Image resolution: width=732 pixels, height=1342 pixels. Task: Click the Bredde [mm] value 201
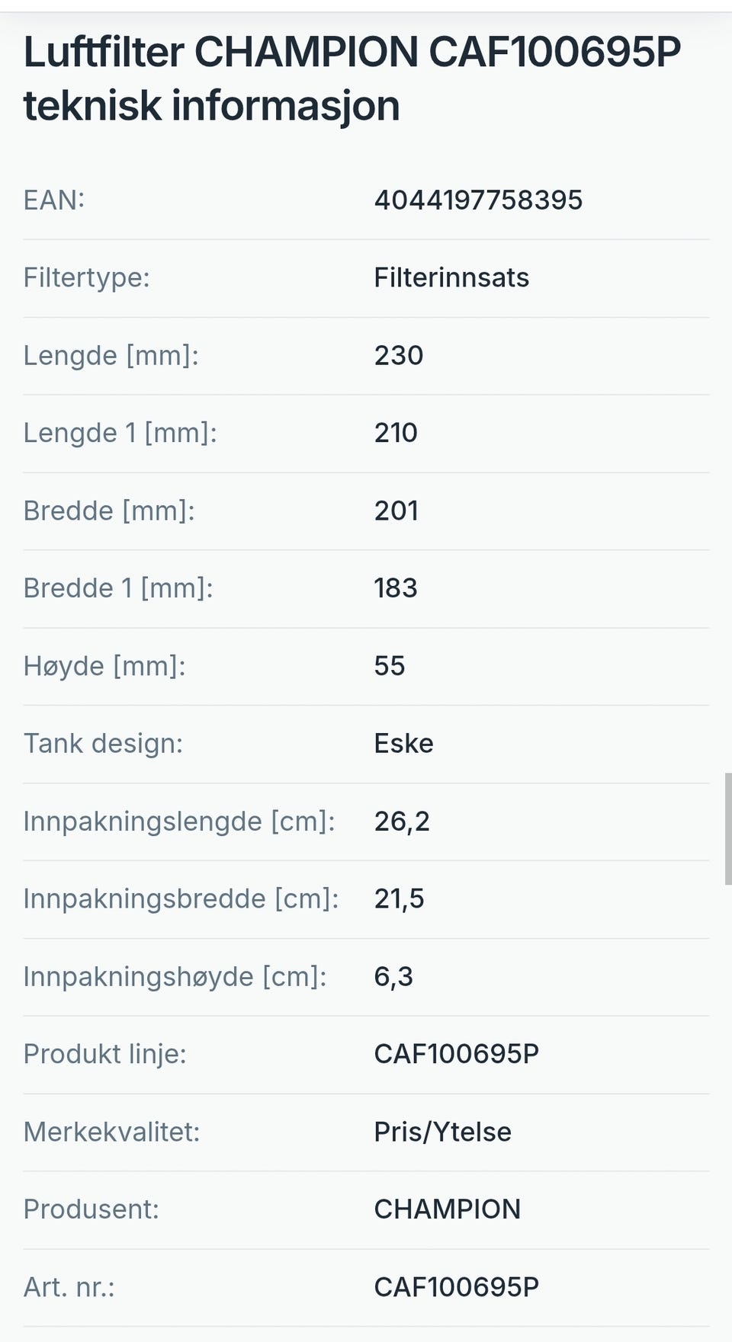tap(396, 511)
